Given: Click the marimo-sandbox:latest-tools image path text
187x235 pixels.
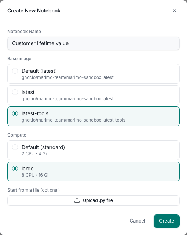Looking at the screenshot, I should 73,120.
